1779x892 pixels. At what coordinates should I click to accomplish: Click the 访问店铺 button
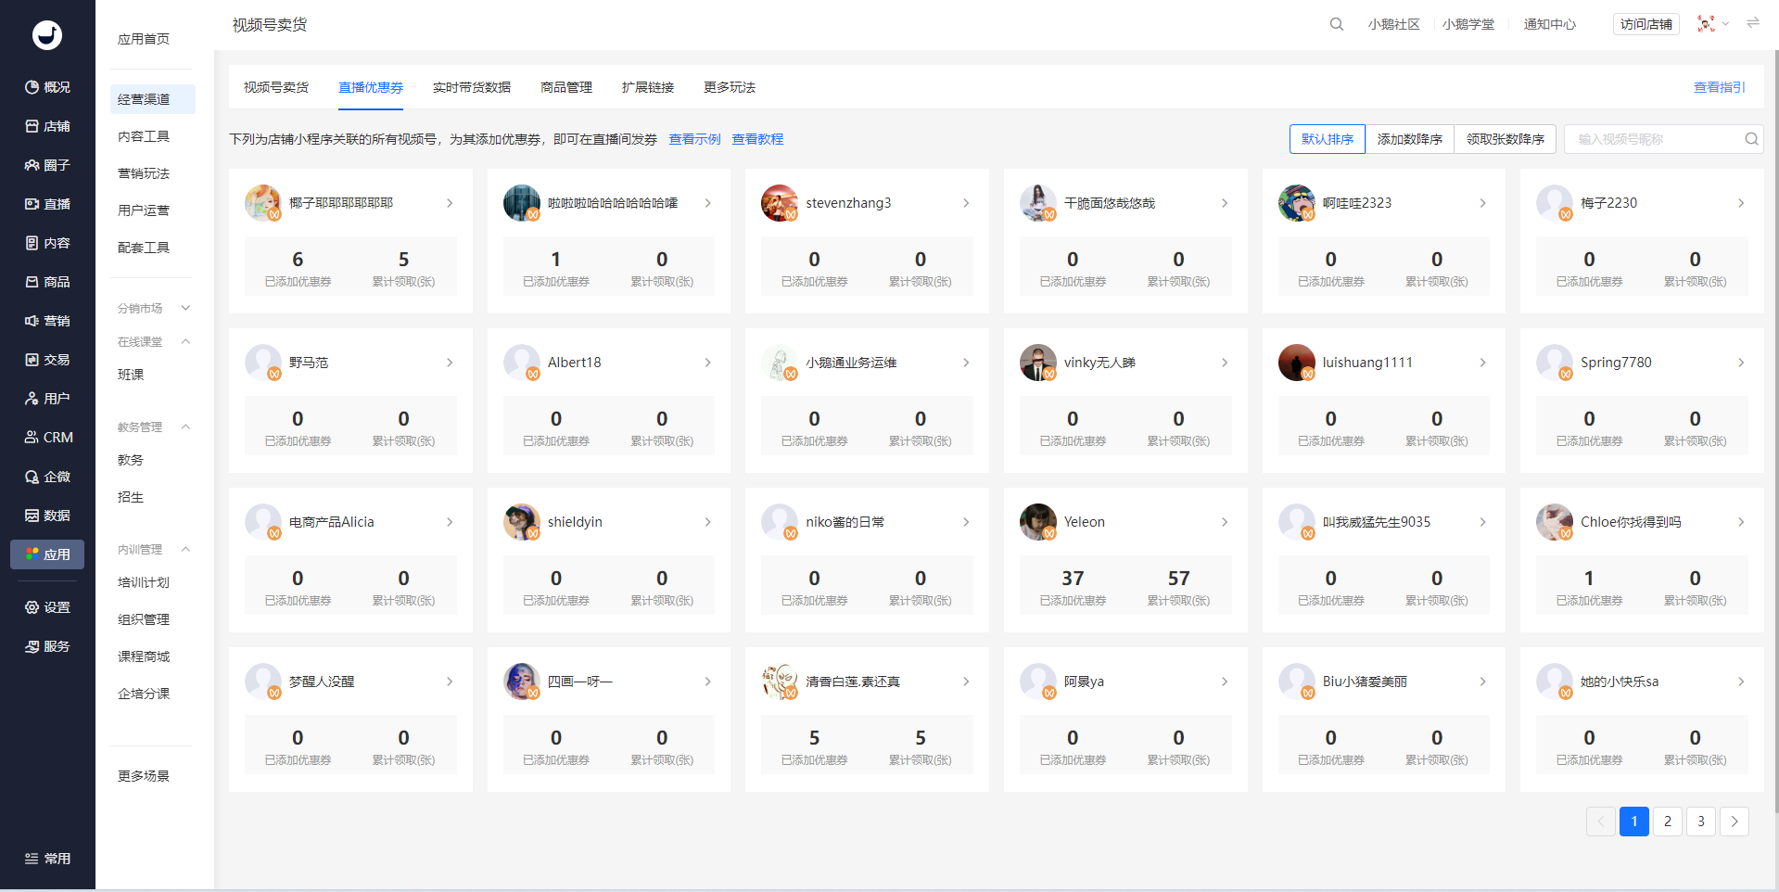(x=1646, y=24)
